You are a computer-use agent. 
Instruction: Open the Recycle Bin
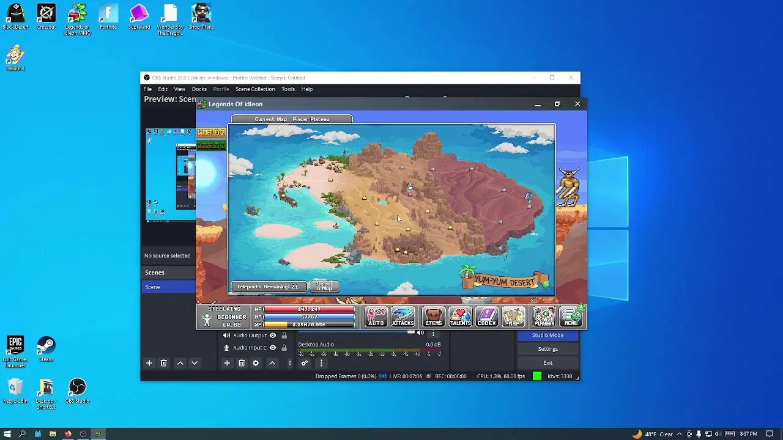coord(15,391)
